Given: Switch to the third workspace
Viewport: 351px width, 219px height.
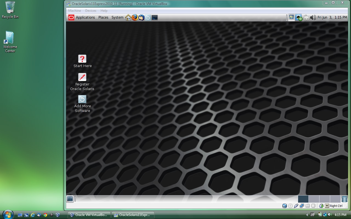Looking at the screenshot, I should click(x=325, y=199).
